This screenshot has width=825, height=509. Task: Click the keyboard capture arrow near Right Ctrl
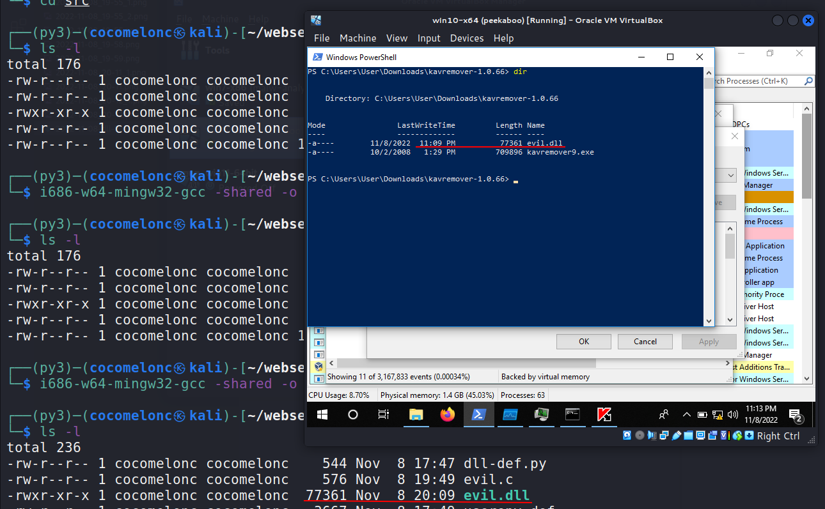click(749, 436)
